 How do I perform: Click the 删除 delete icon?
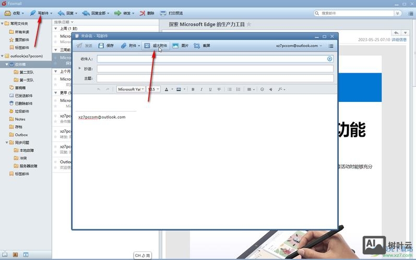142,13
